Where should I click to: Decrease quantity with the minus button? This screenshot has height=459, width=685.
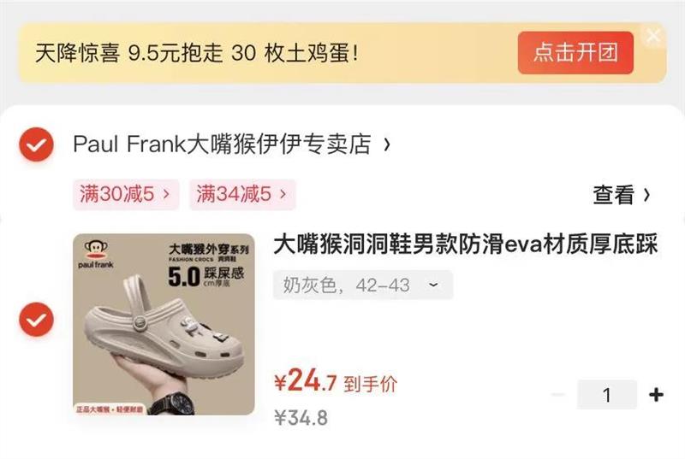tap(558, 395)
